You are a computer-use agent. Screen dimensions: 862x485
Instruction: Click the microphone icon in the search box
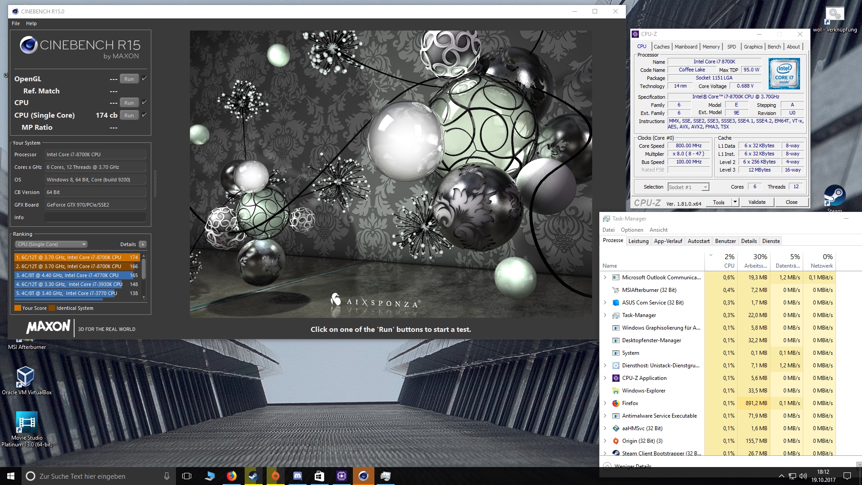[167, 476]
